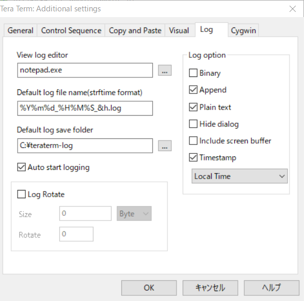
Task: Confirm settings with the OK button
Action: coord(149,288)
